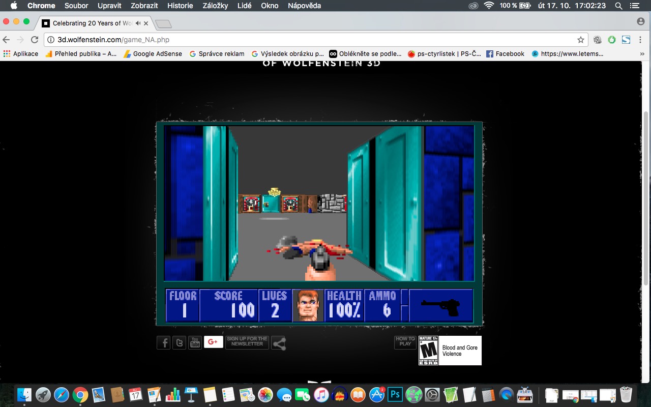Open Photos app from the dock
Screen dimensions: 651x407
[265, 394]
